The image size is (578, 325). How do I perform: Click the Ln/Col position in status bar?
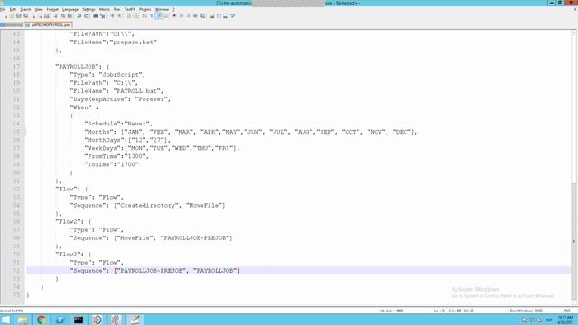[453, 311]
